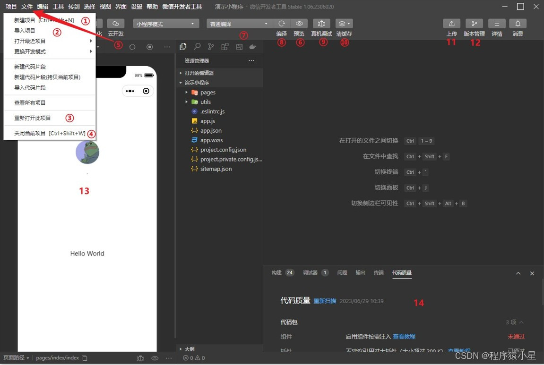Collapse the code package 3 items section
This screenshot has width=544, height=365.
(515, 323)
